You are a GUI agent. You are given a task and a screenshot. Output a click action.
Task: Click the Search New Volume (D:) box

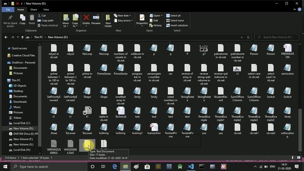[x=277, y=37]
